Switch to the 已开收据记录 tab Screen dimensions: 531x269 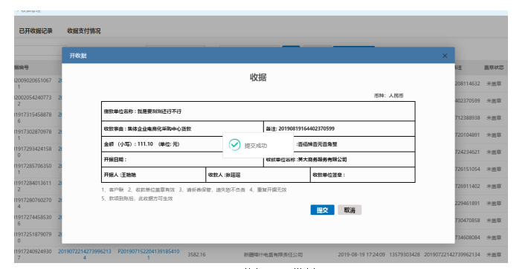[x=36, y=30]
